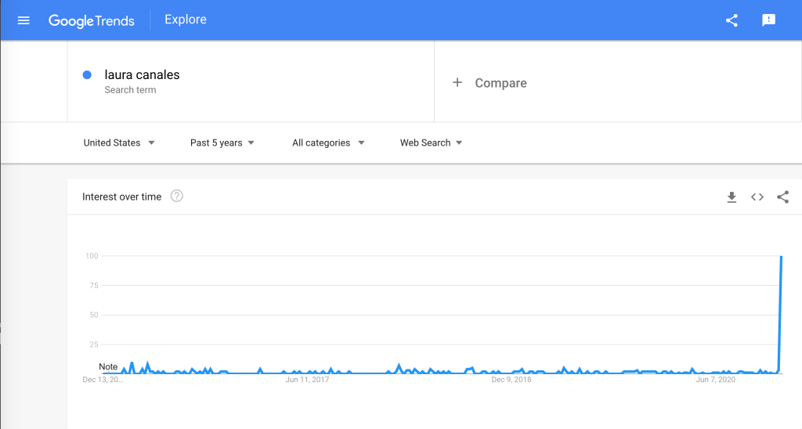Click the Google Trends logo
The width and height of the screenshot is (802, 429).
coord(92,20)
